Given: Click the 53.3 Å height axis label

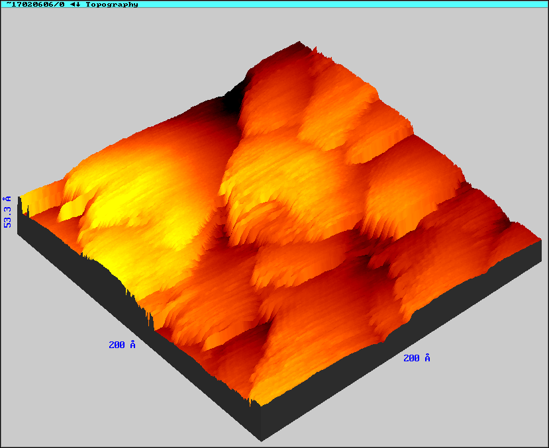Looking at the screenshot, I should [8, 212].
